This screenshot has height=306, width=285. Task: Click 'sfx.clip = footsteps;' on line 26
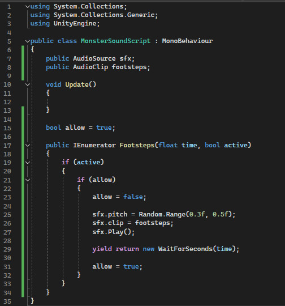pos(133,223)
